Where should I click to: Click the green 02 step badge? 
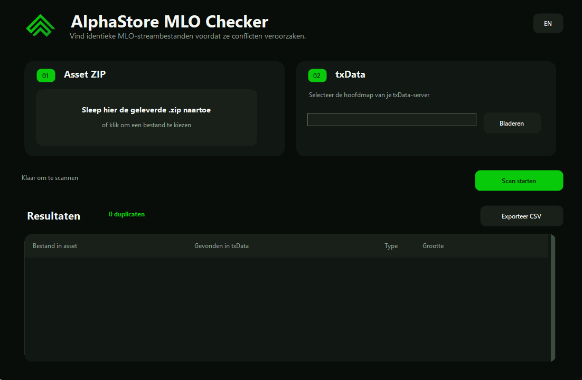click(317, 75)
